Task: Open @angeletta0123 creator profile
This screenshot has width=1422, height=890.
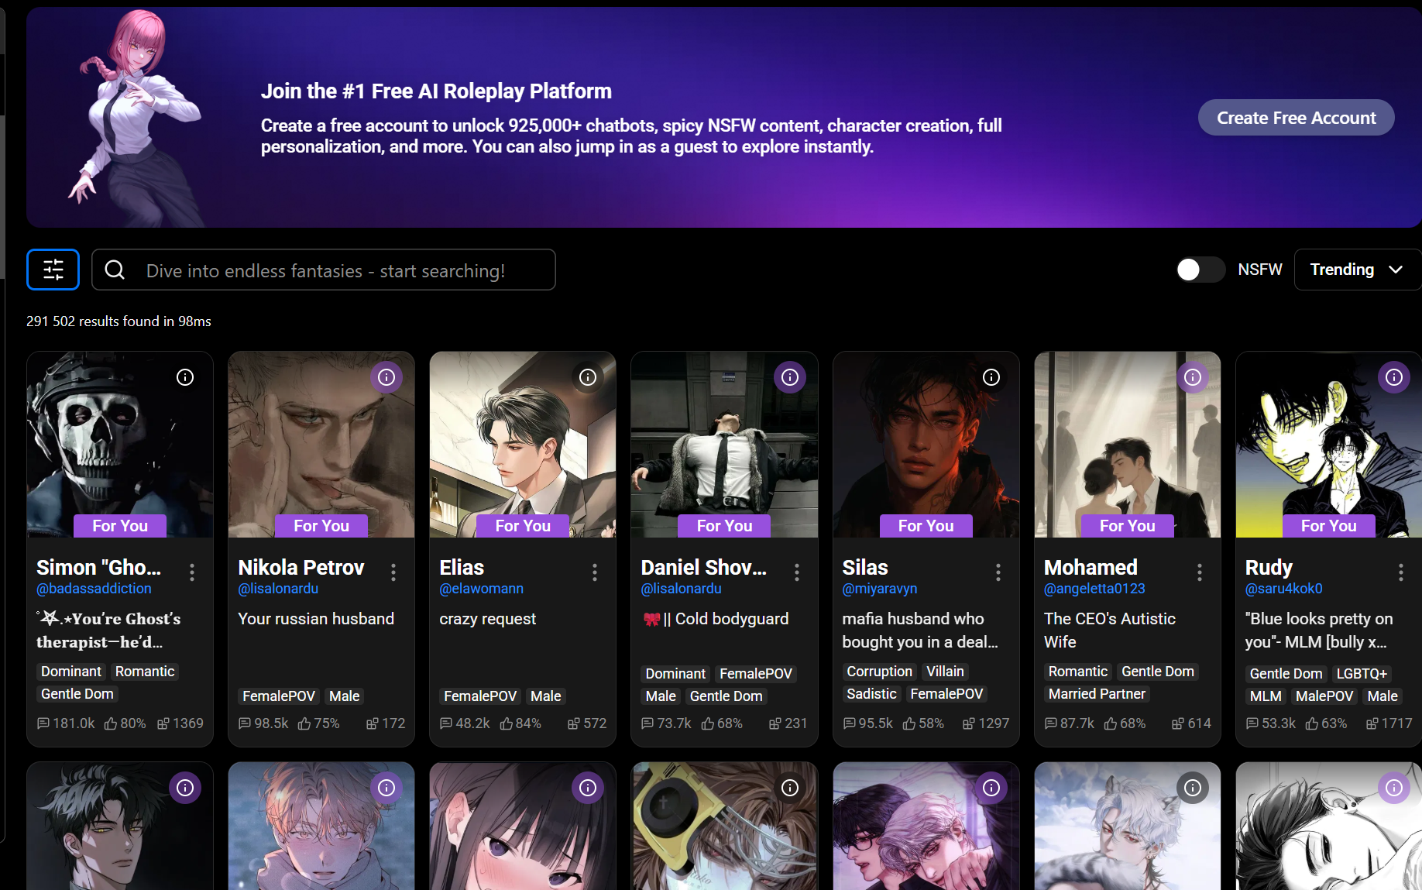Action: click(x=1094, y=589)
